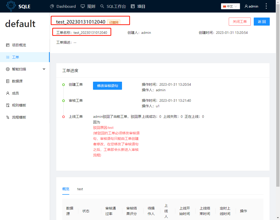
Task: Expand the 智能扫描 chevron
Action: click(44, 69)
